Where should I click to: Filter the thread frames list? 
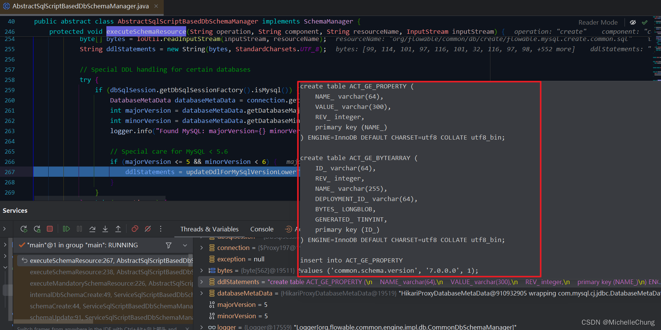[169, 245]
